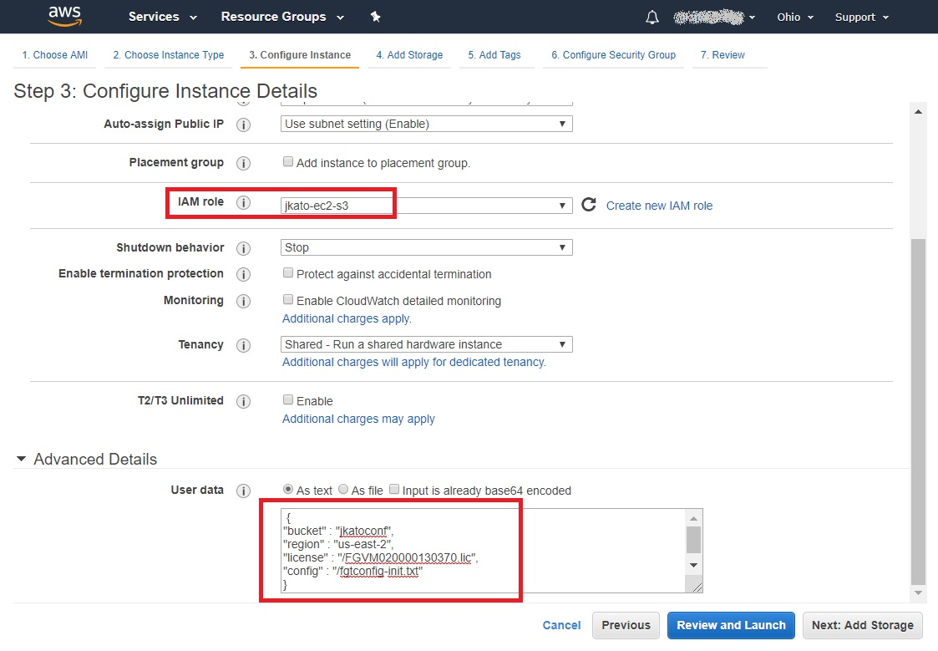Click the page scrollbar up arrow
Image resolution: width=938 pixels, height=651 pixels.
coord(918,111)
